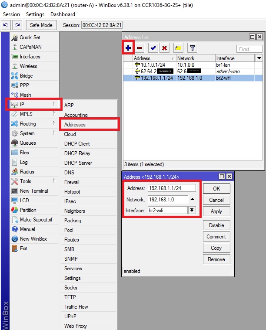This screenshot has width=266, height=330.
Task: Expand the MPLS submenu
Action: (54, 113)
